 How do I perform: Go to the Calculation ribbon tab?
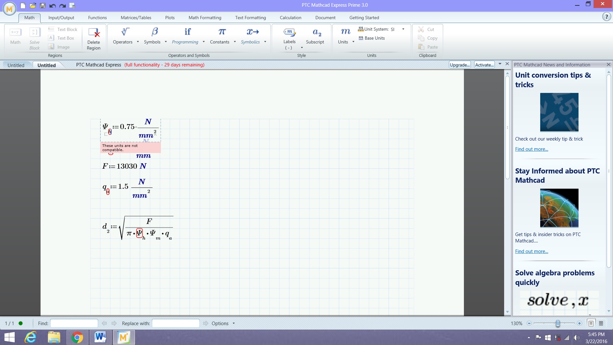[x=291, y=18]
